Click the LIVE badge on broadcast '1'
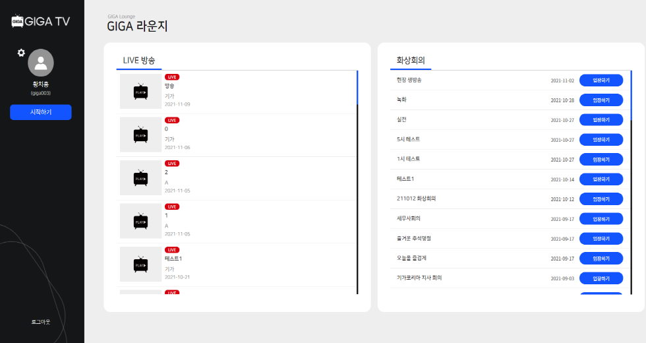The height and width of the screenshot is (343, 646). [172, 207]
